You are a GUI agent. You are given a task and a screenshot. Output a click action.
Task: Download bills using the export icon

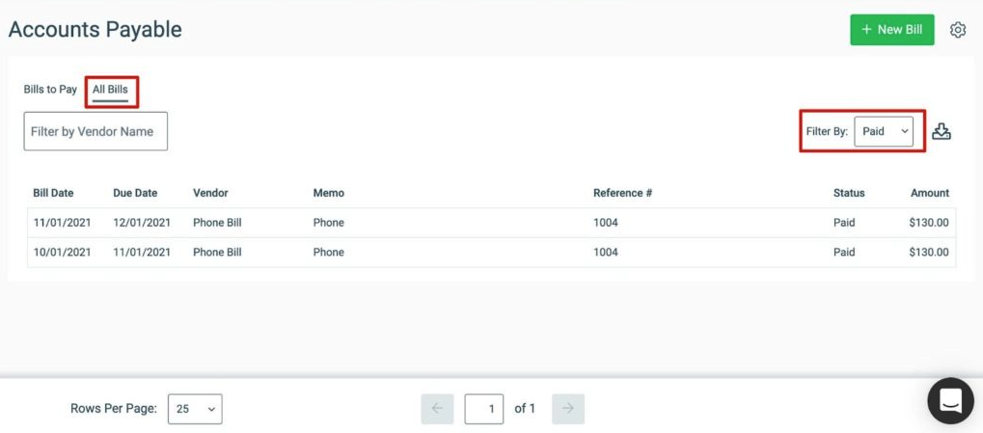941,131
